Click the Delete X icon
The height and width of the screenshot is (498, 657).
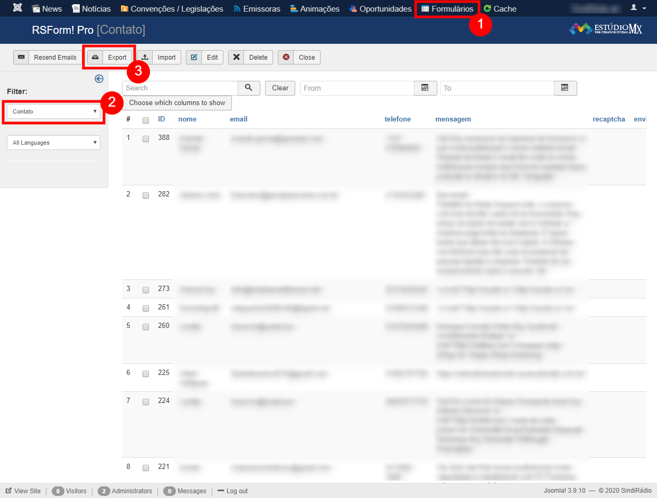[x=237, y=58]
